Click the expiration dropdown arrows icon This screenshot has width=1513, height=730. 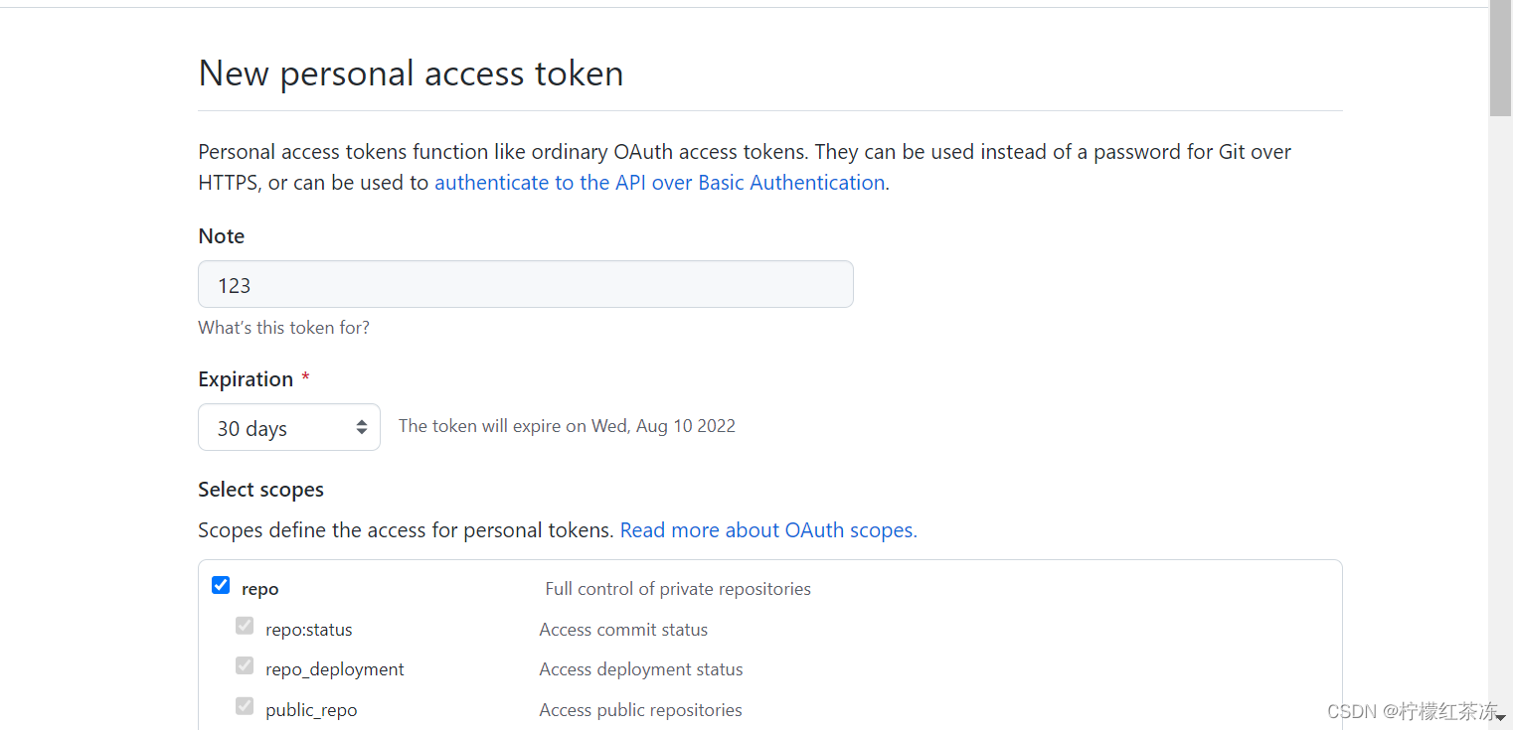(x=362, y=427)
